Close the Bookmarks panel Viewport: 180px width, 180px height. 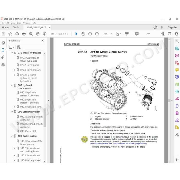click(43, 41)
